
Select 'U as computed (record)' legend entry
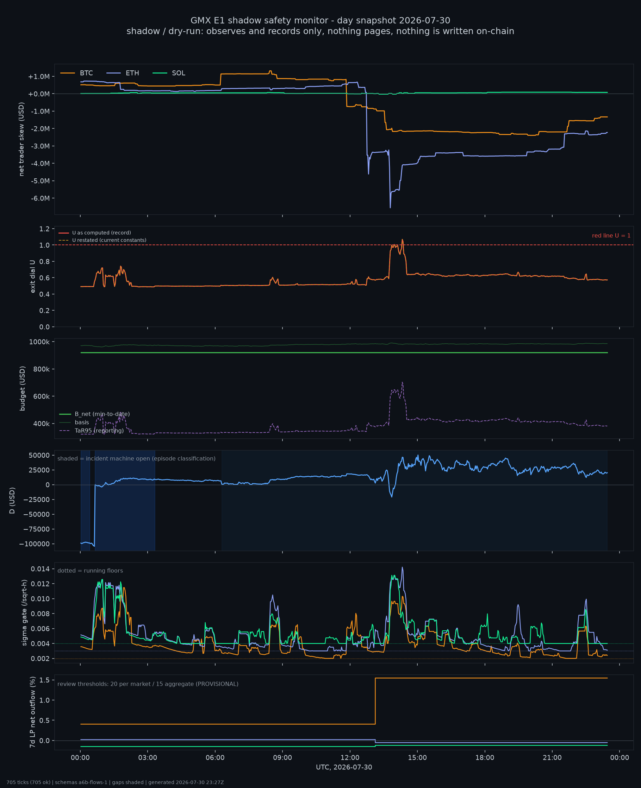coord(95,233)
